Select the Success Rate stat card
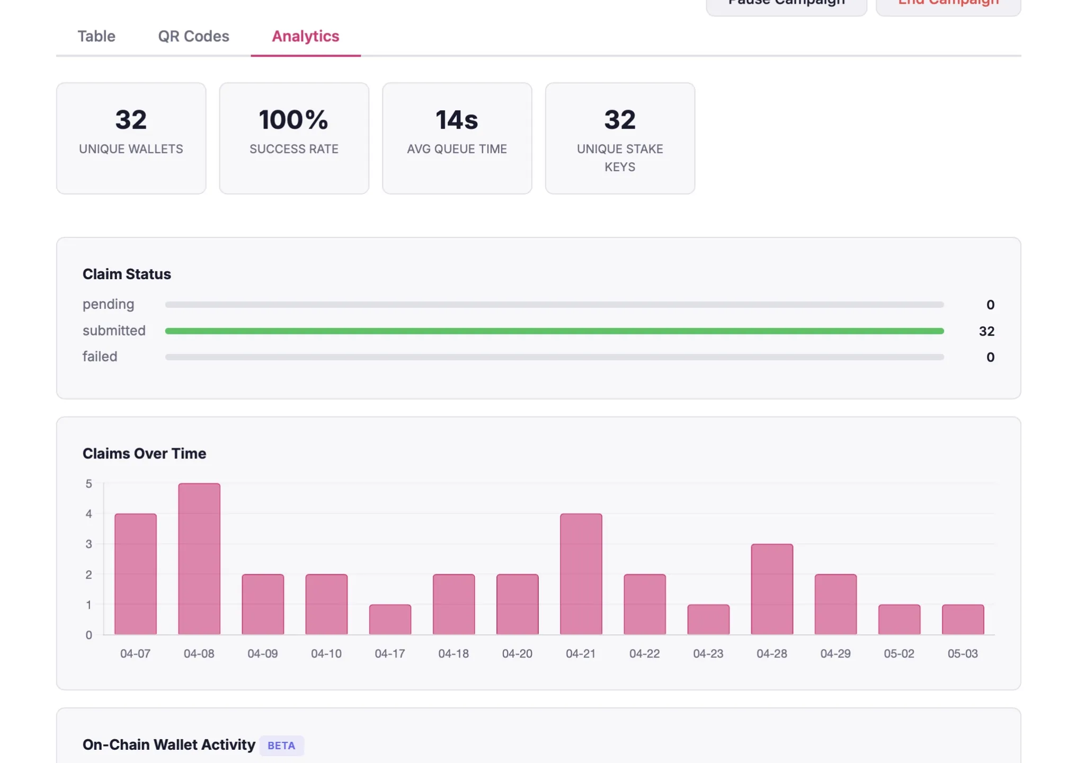 (294, 138)
